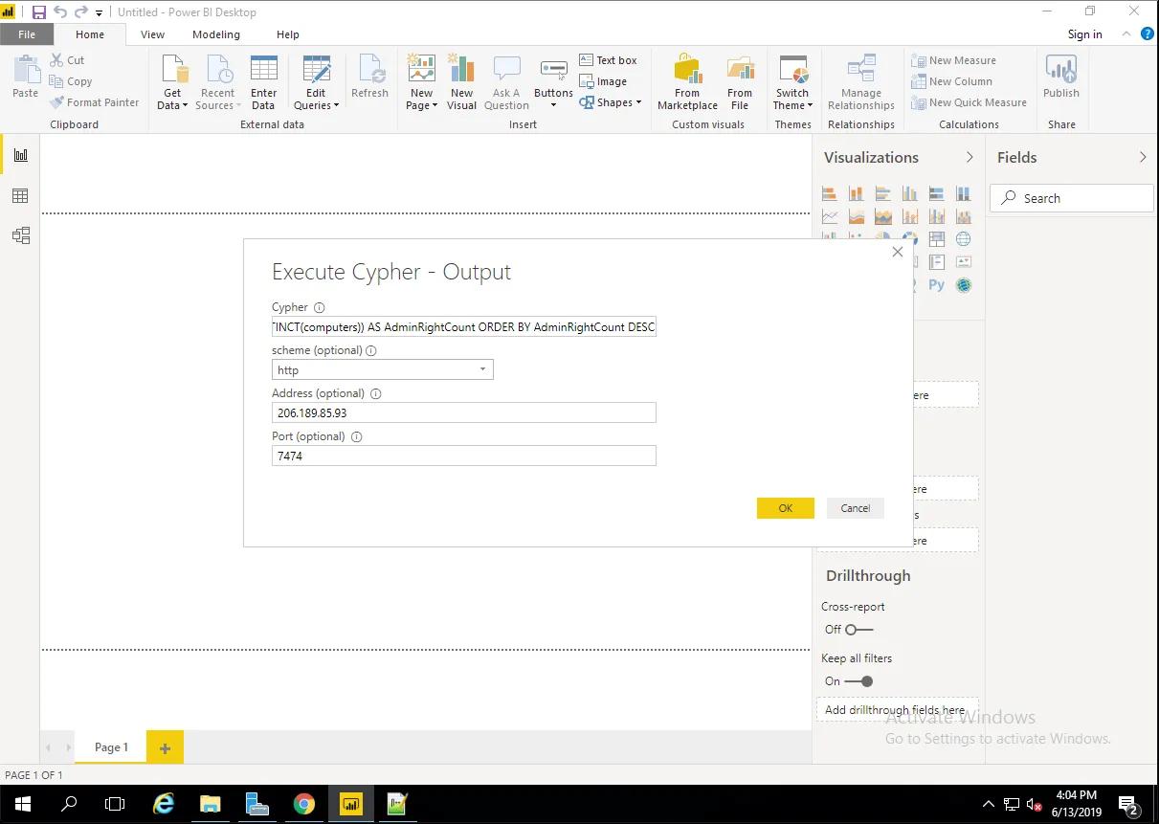
Task: Click the Redo arrow in title bar
Action: [x=80, y=12]
